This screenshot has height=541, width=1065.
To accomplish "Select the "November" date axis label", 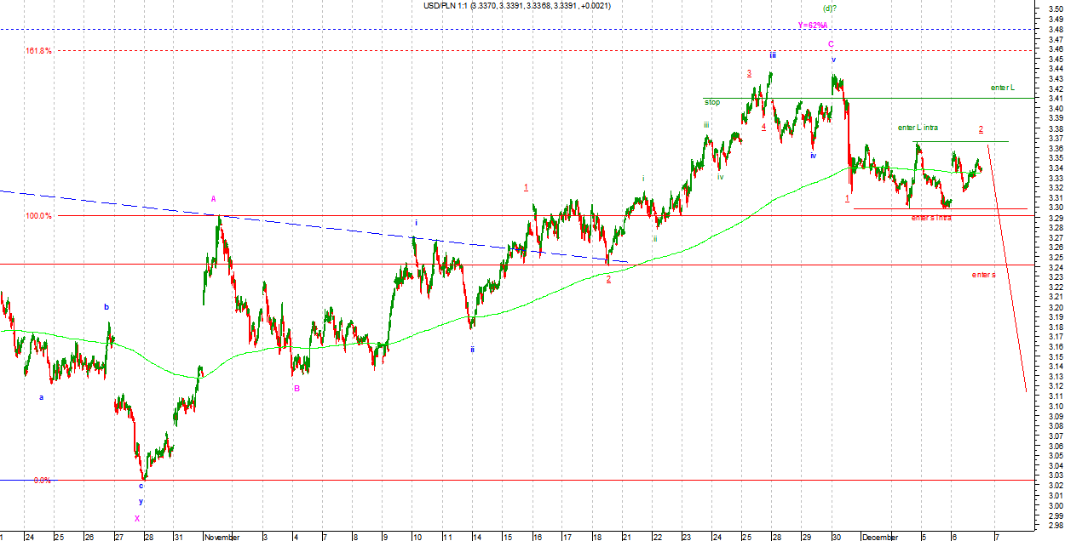I will (222, 537).
